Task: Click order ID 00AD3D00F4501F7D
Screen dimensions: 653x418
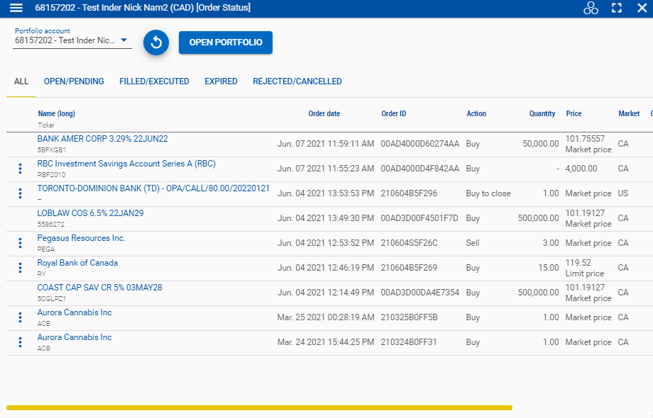Action: 419,218
